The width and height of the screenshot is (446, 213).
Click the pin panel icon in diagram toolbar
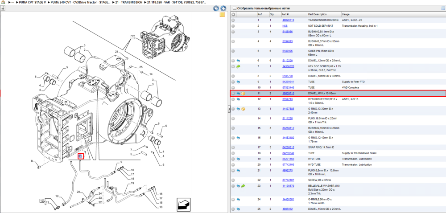tap(3, 8)
